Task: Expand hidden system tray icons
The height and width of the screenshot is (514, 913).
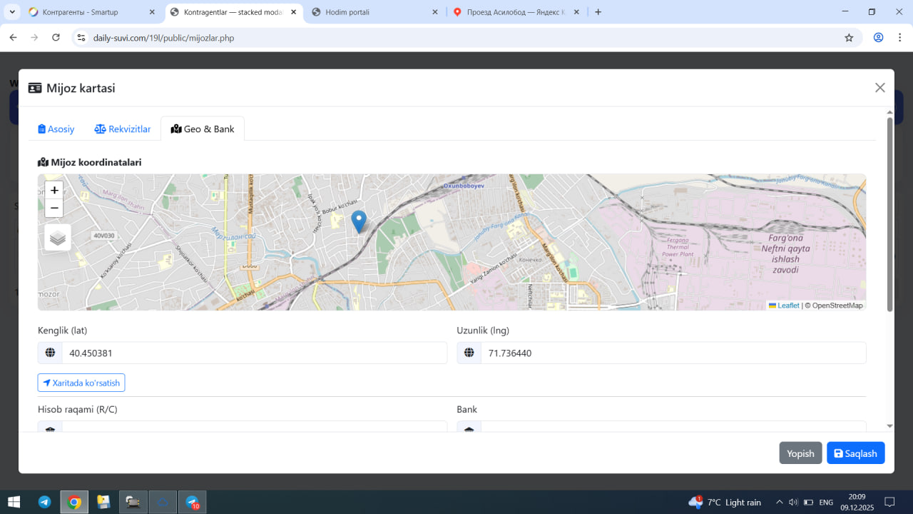Action: [x=779, y=502]
